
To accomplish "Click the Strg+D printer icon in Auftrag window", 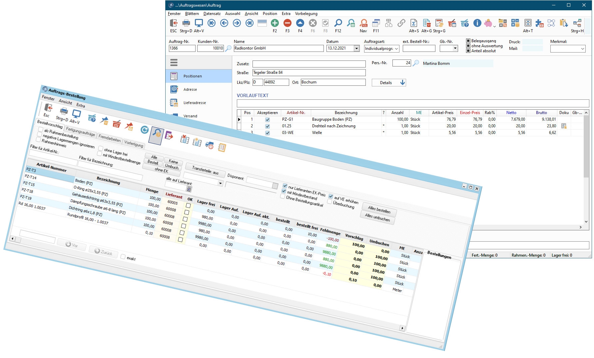I will [186, 23].
